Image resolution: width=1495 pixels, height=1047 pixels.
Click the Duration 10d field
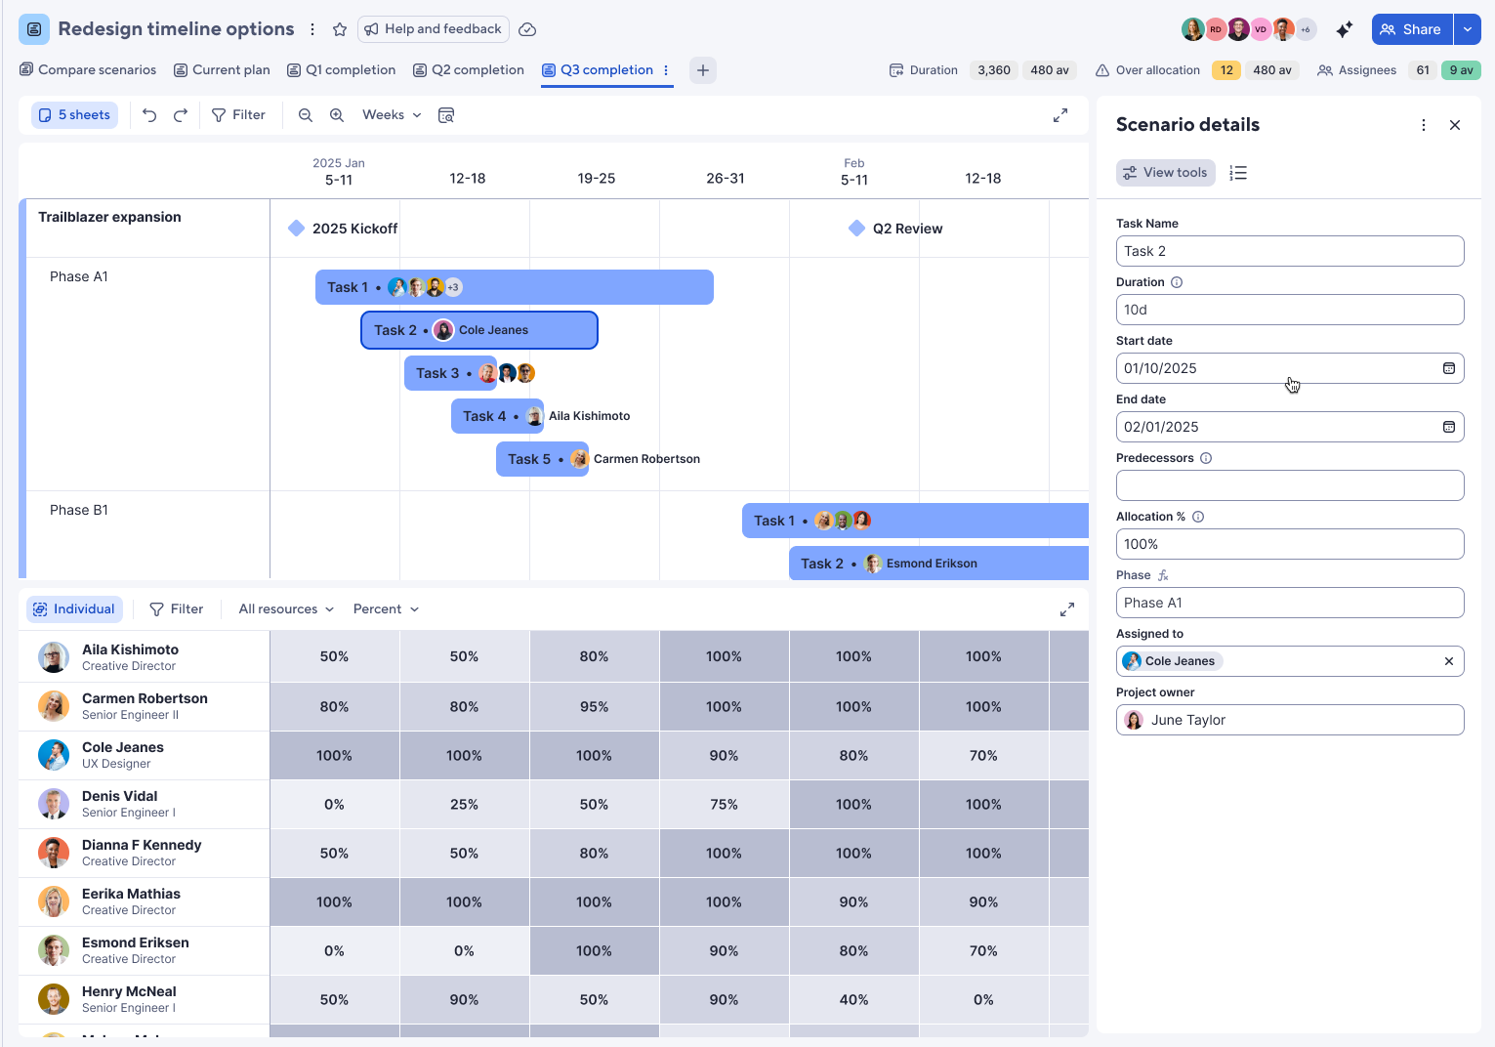point(1290,310)
